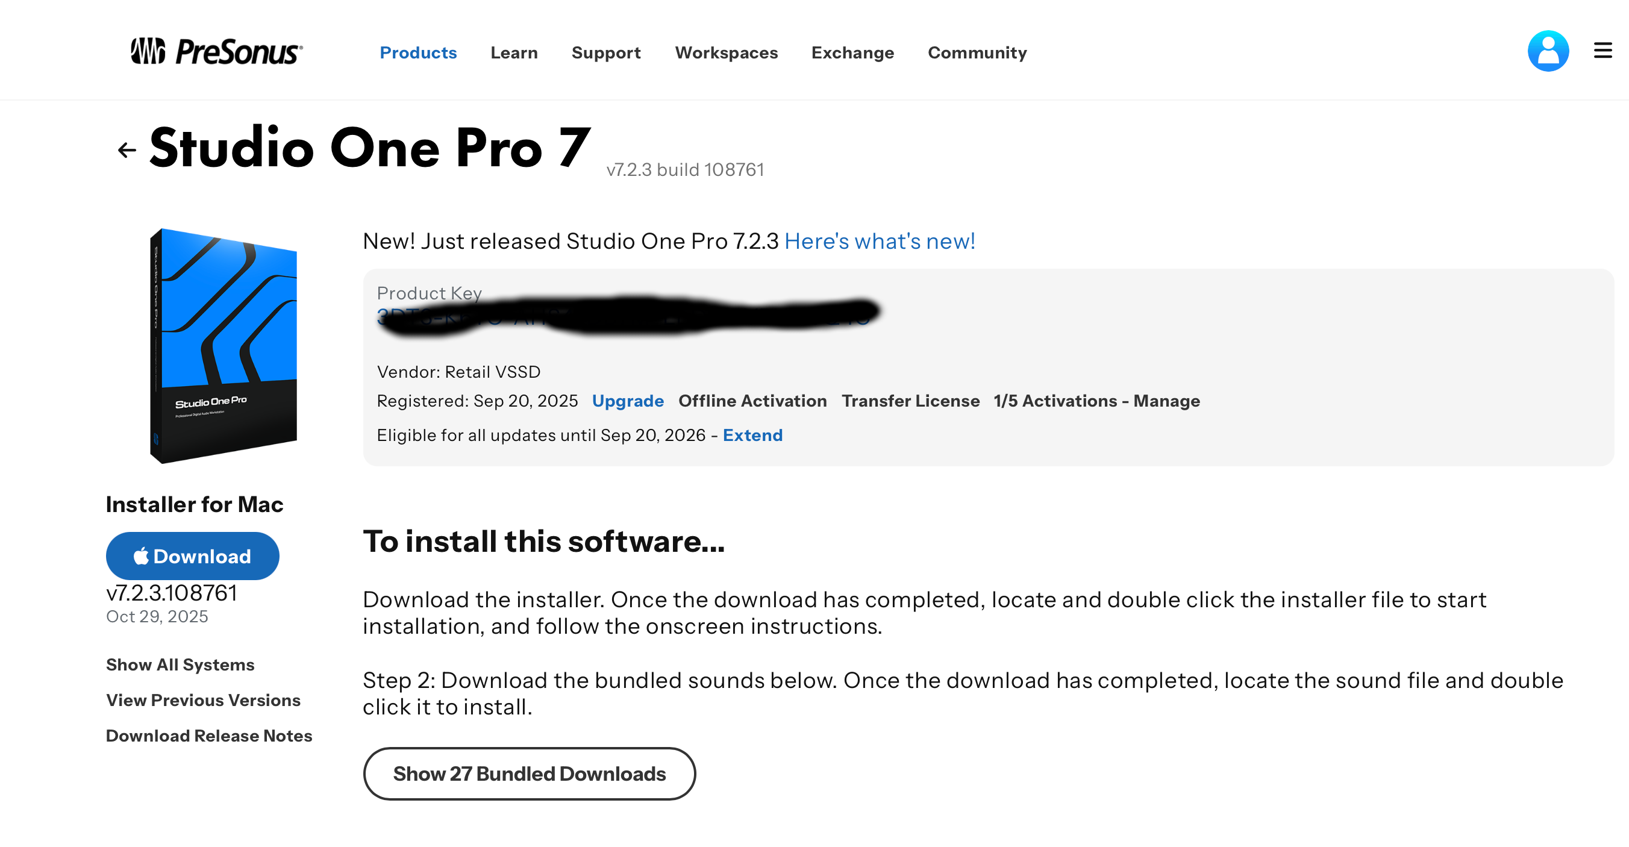Open the Community page
Viewport: 1629px width, 847px height.
(977, 53)
